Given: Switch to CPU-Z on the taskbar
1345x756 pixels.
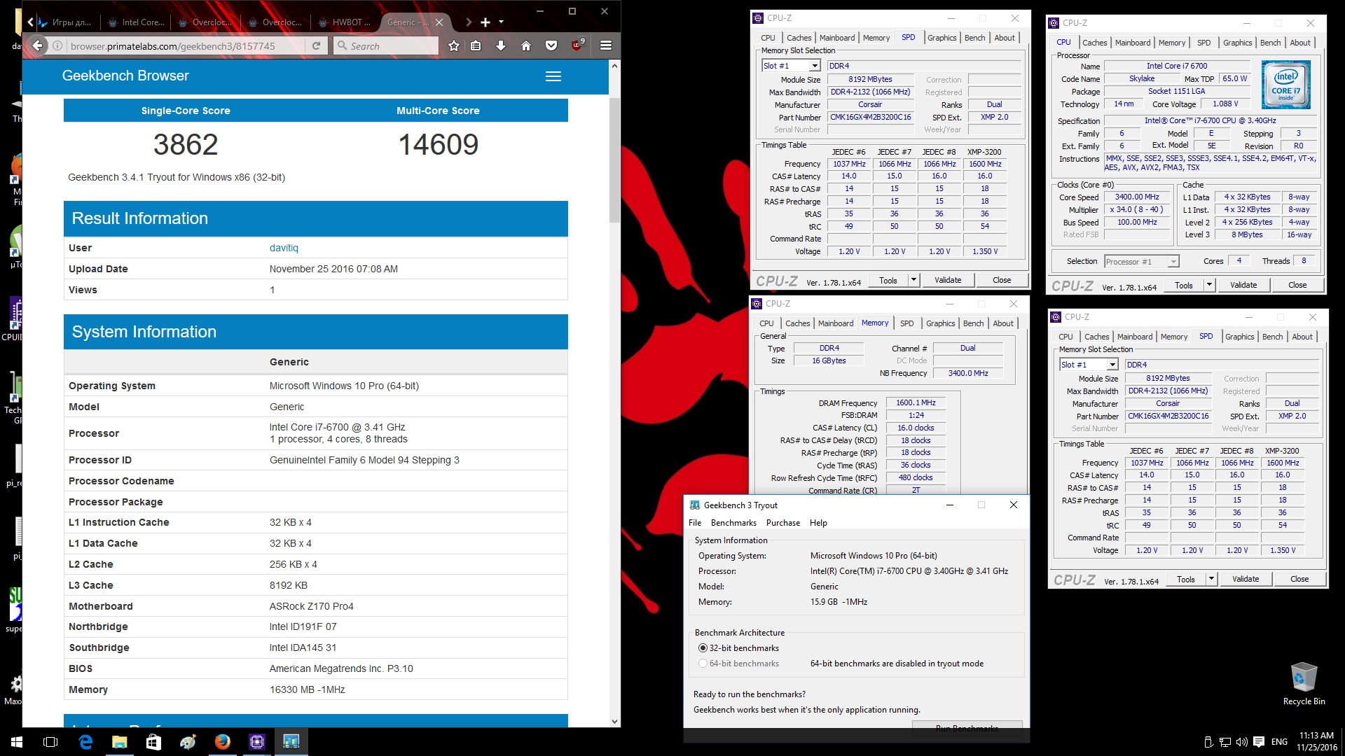Looking at the screenshot, I should [x=256, y=741].
